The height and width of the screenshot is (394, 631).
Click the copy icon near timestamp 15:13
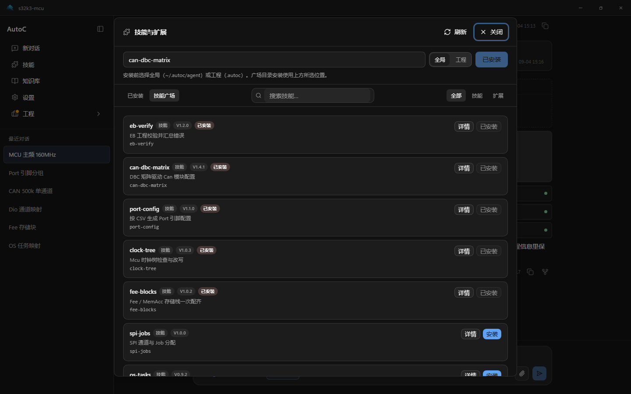[545, 26]
